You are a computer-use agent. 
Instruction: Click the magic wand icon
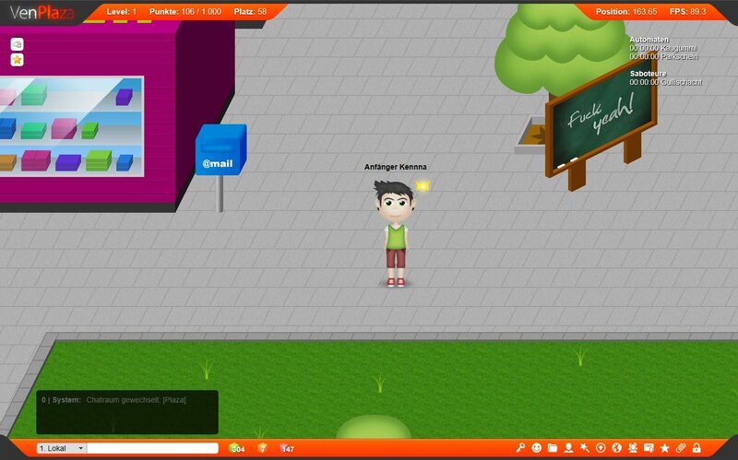pyautogui.click(x=584, y=447)
